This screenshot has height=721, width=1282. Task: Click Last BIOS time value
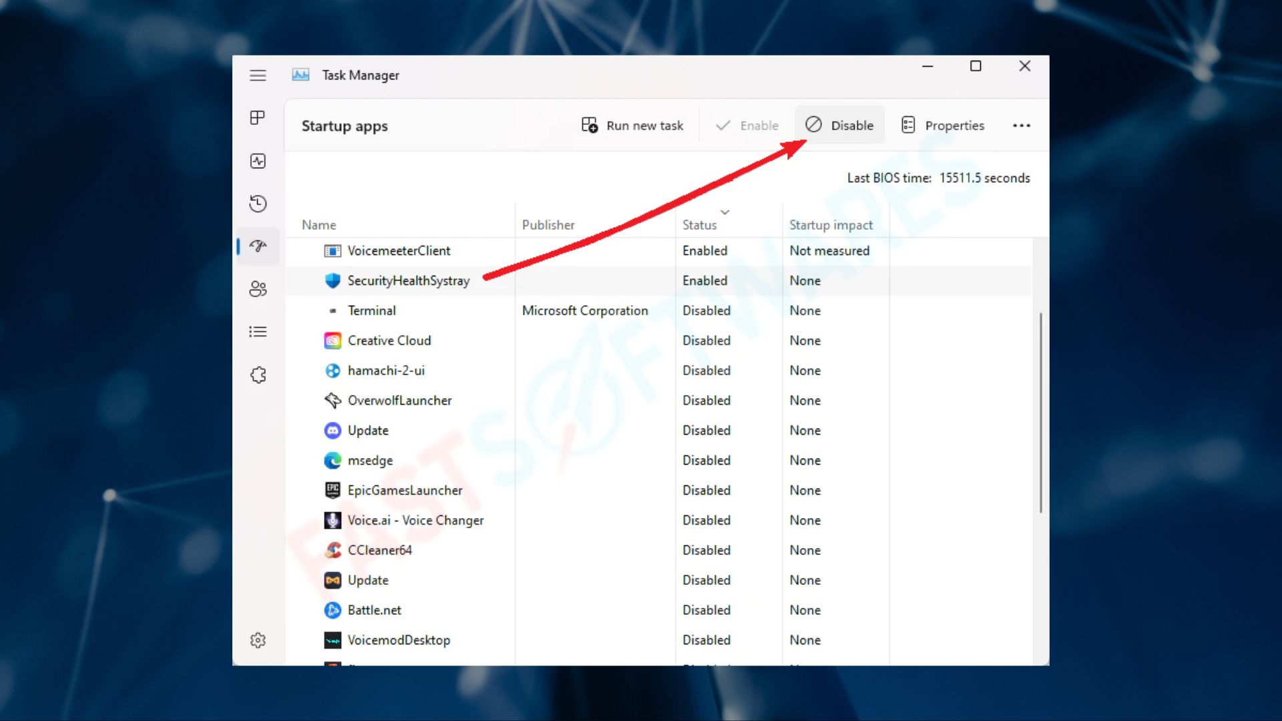984,178
